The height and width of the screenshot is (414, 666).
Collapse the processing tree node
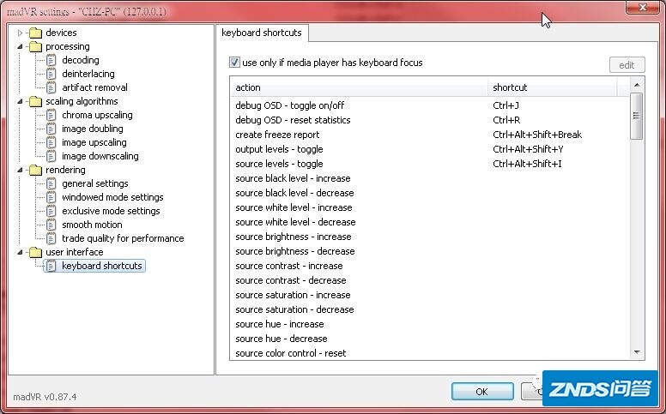click(x=20, y=46)
